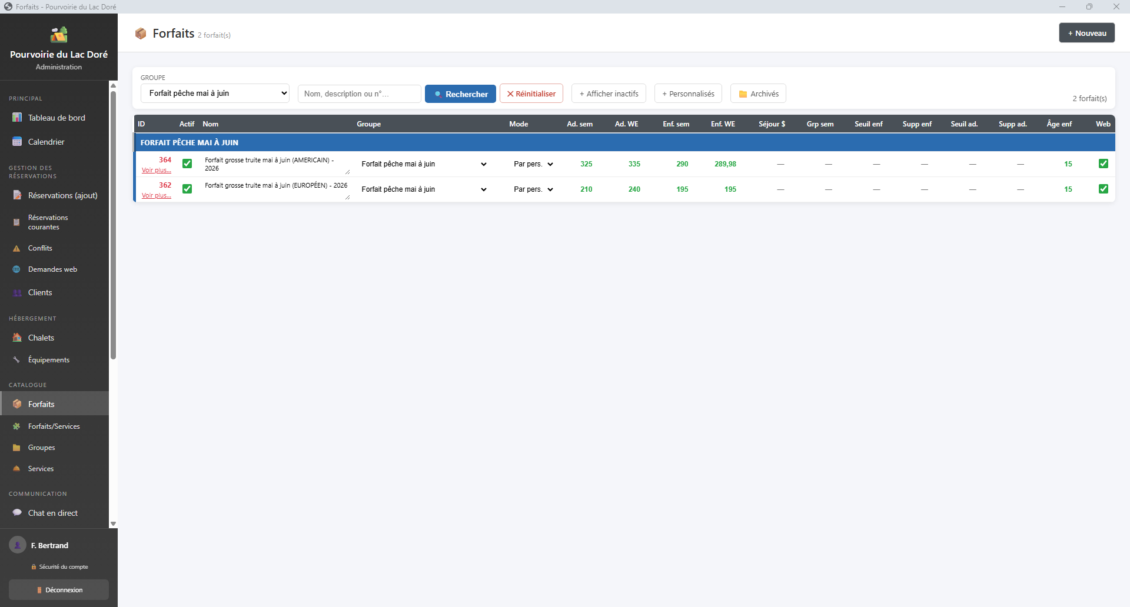Click the + Personnalisés button
The height and width of the screenshot is (607, 1130).
688,94
